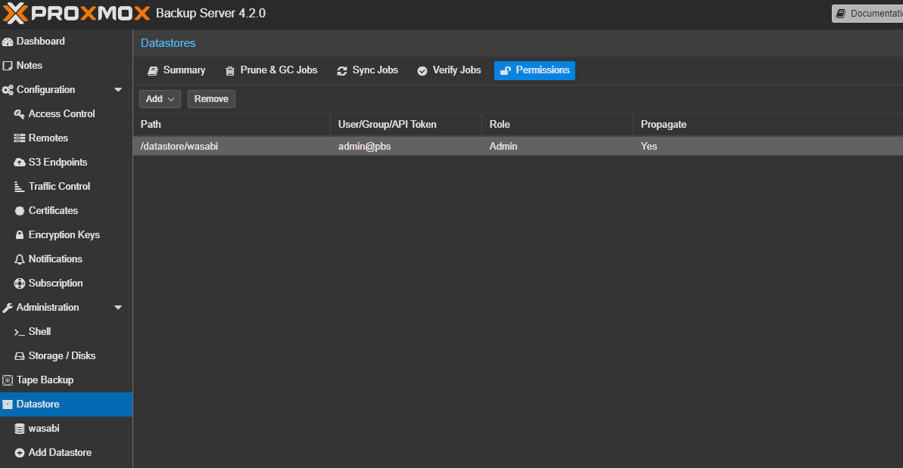Click the Summary book icon

153,71
